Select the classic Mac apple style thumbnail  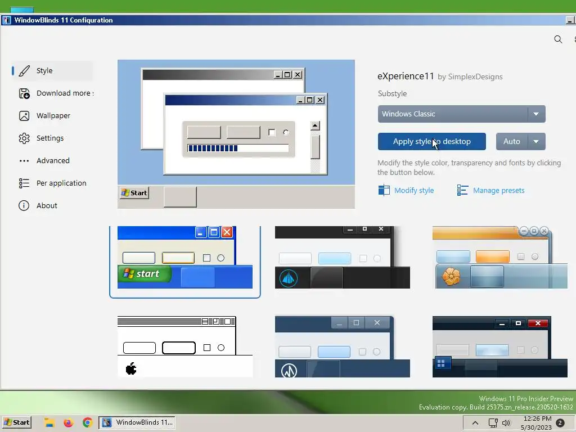tap(184, 346)
